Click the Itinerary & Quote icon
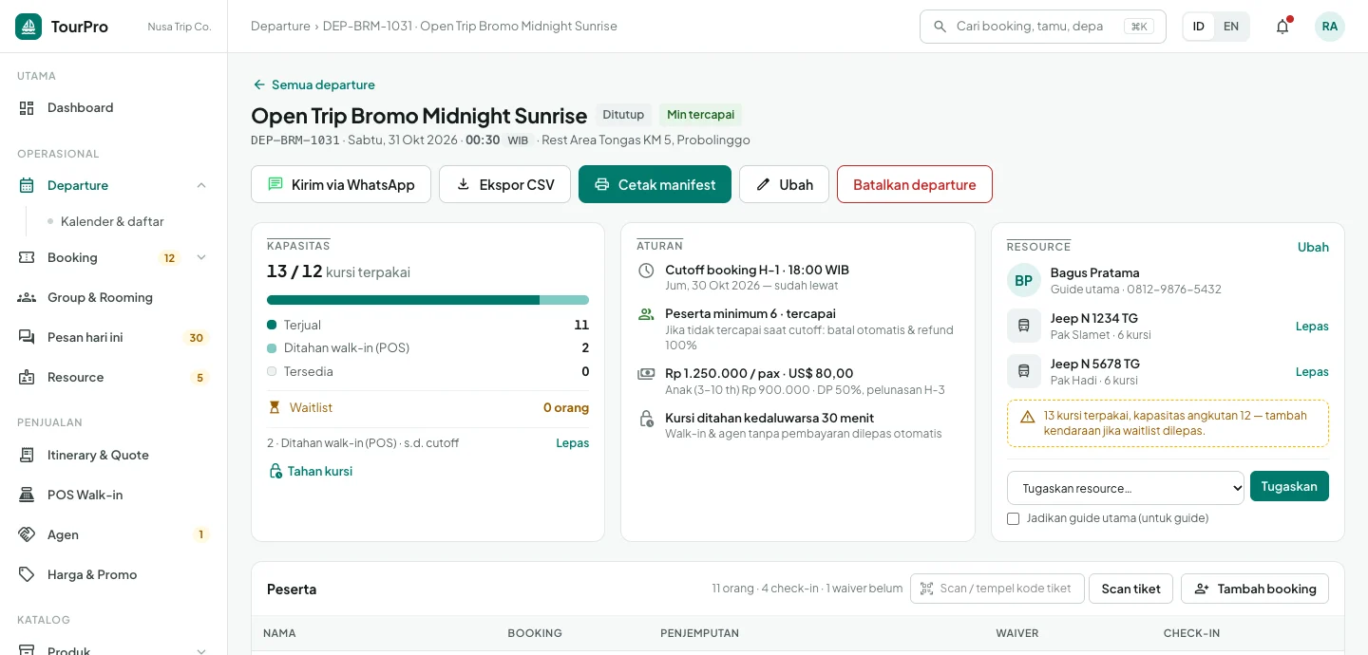 tap(27, 456)
